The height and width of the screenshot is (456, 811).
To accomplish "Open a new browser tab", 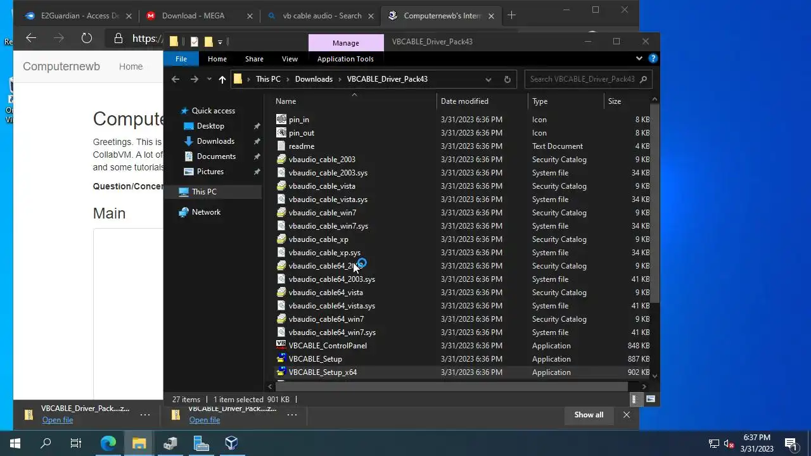I will [511, 15].
